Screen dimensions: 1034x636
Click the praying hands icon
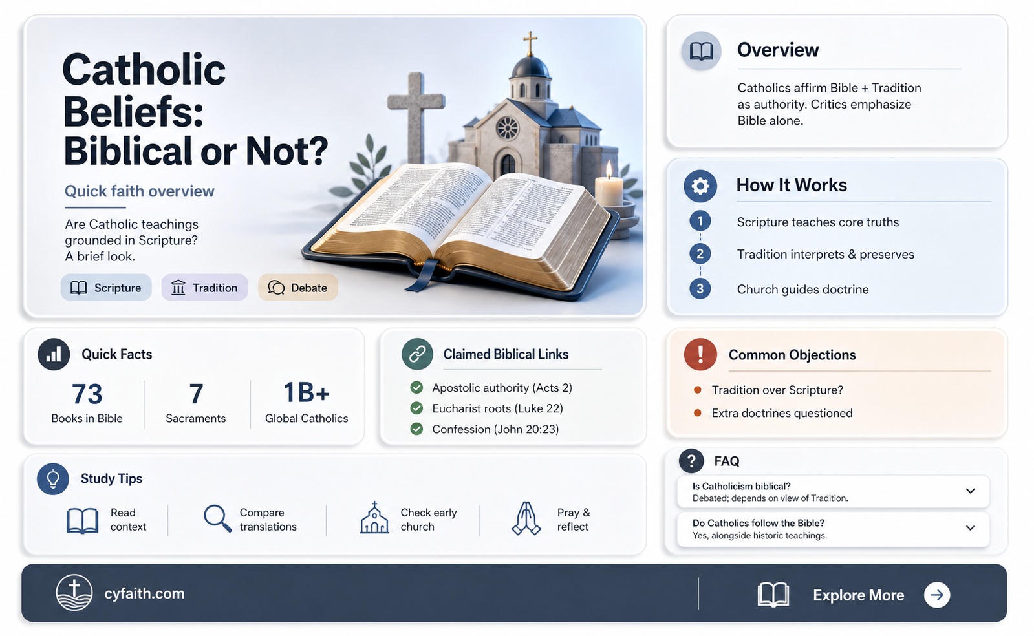point(526,518)
